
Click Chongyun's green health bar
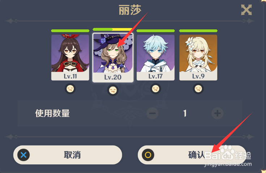(x=156, y=31)
